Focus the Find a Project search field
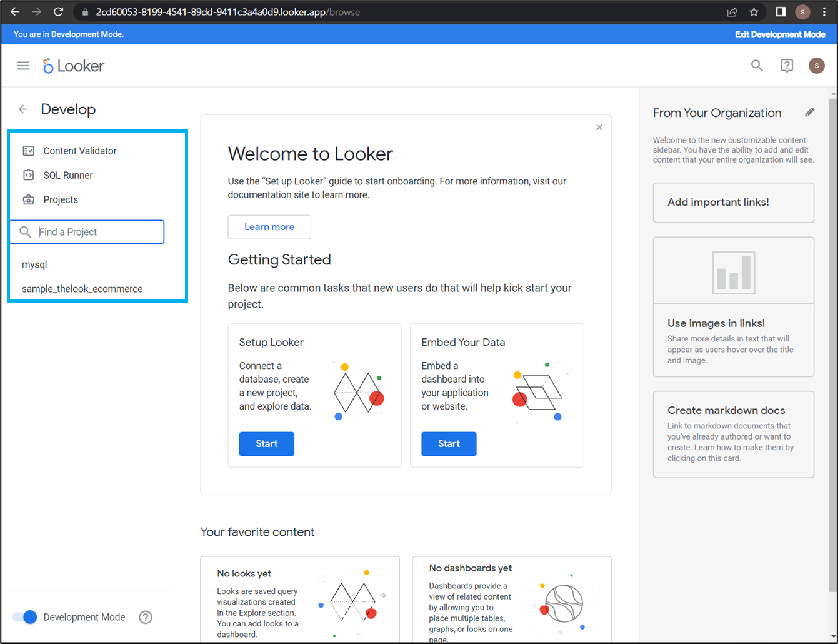The image size is (838, 644). [87, 232]
